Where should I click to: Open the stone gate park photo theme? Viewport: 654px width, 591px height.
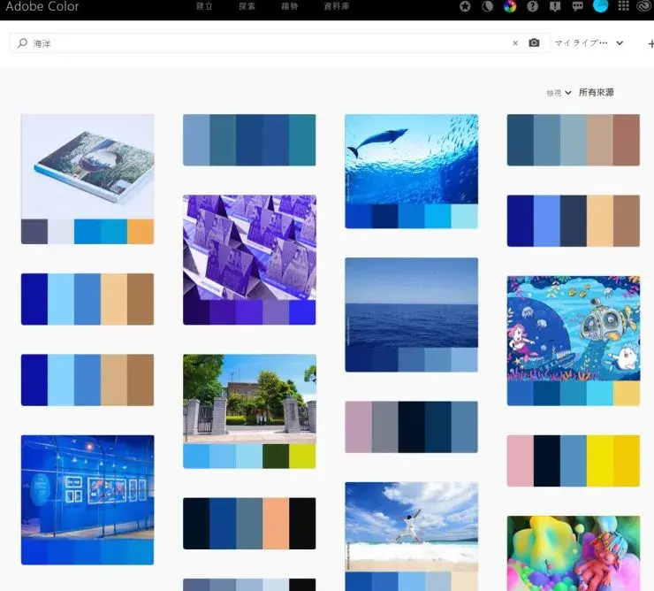pos(249,399)
